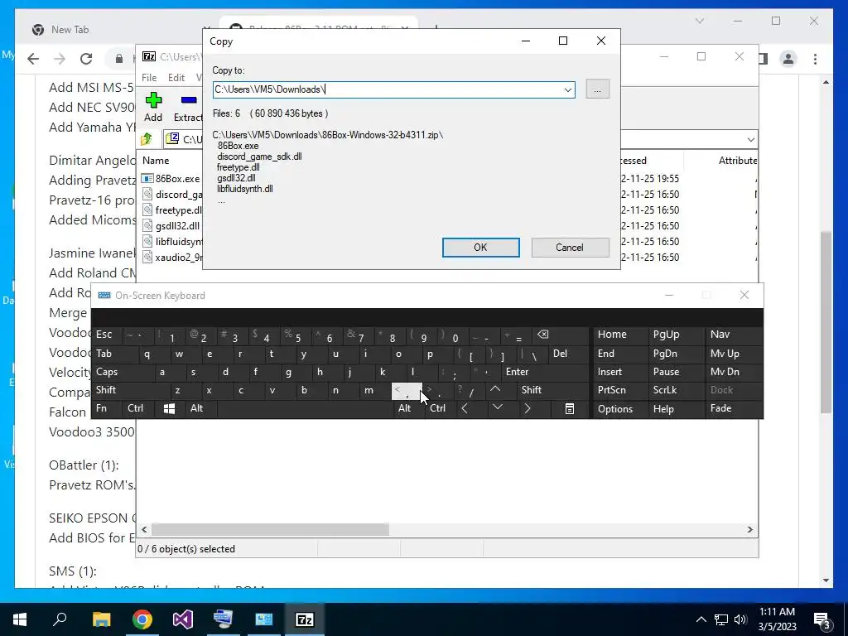Open the Edit menu in 7-Zip
This screenshot has width=848, height=636.
pos(176,78)
